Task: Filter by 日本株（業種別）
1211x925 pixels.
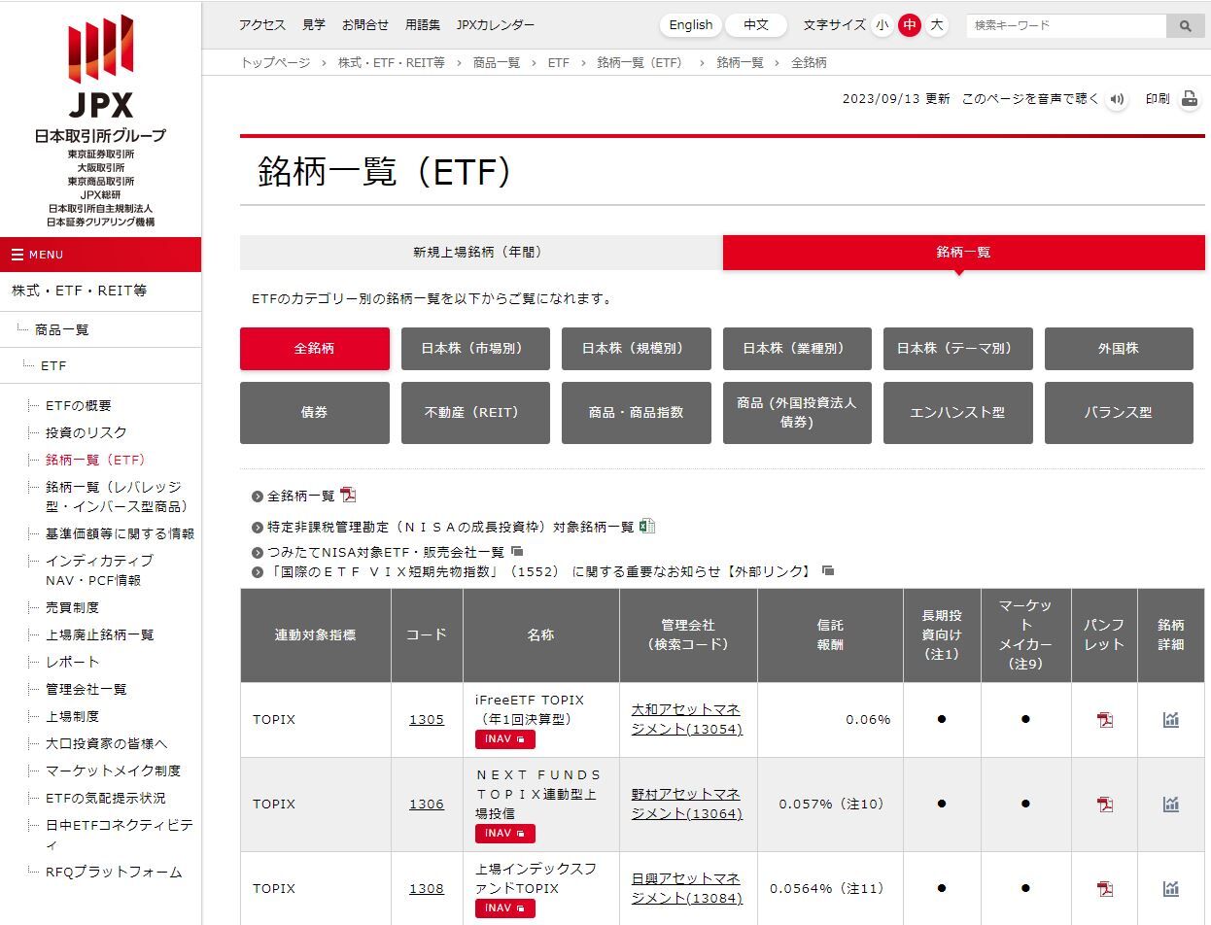Action: point(797,349)
